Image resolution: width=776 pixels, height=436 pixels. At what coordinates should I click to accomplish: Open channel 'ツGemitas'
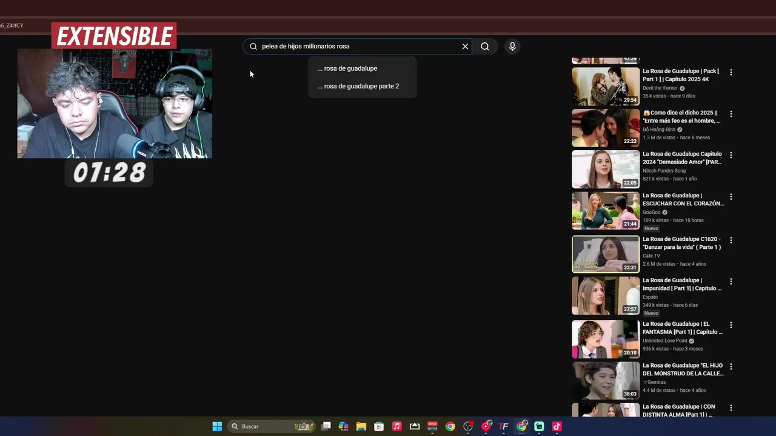pyautogui.click(x=654, y=383)
